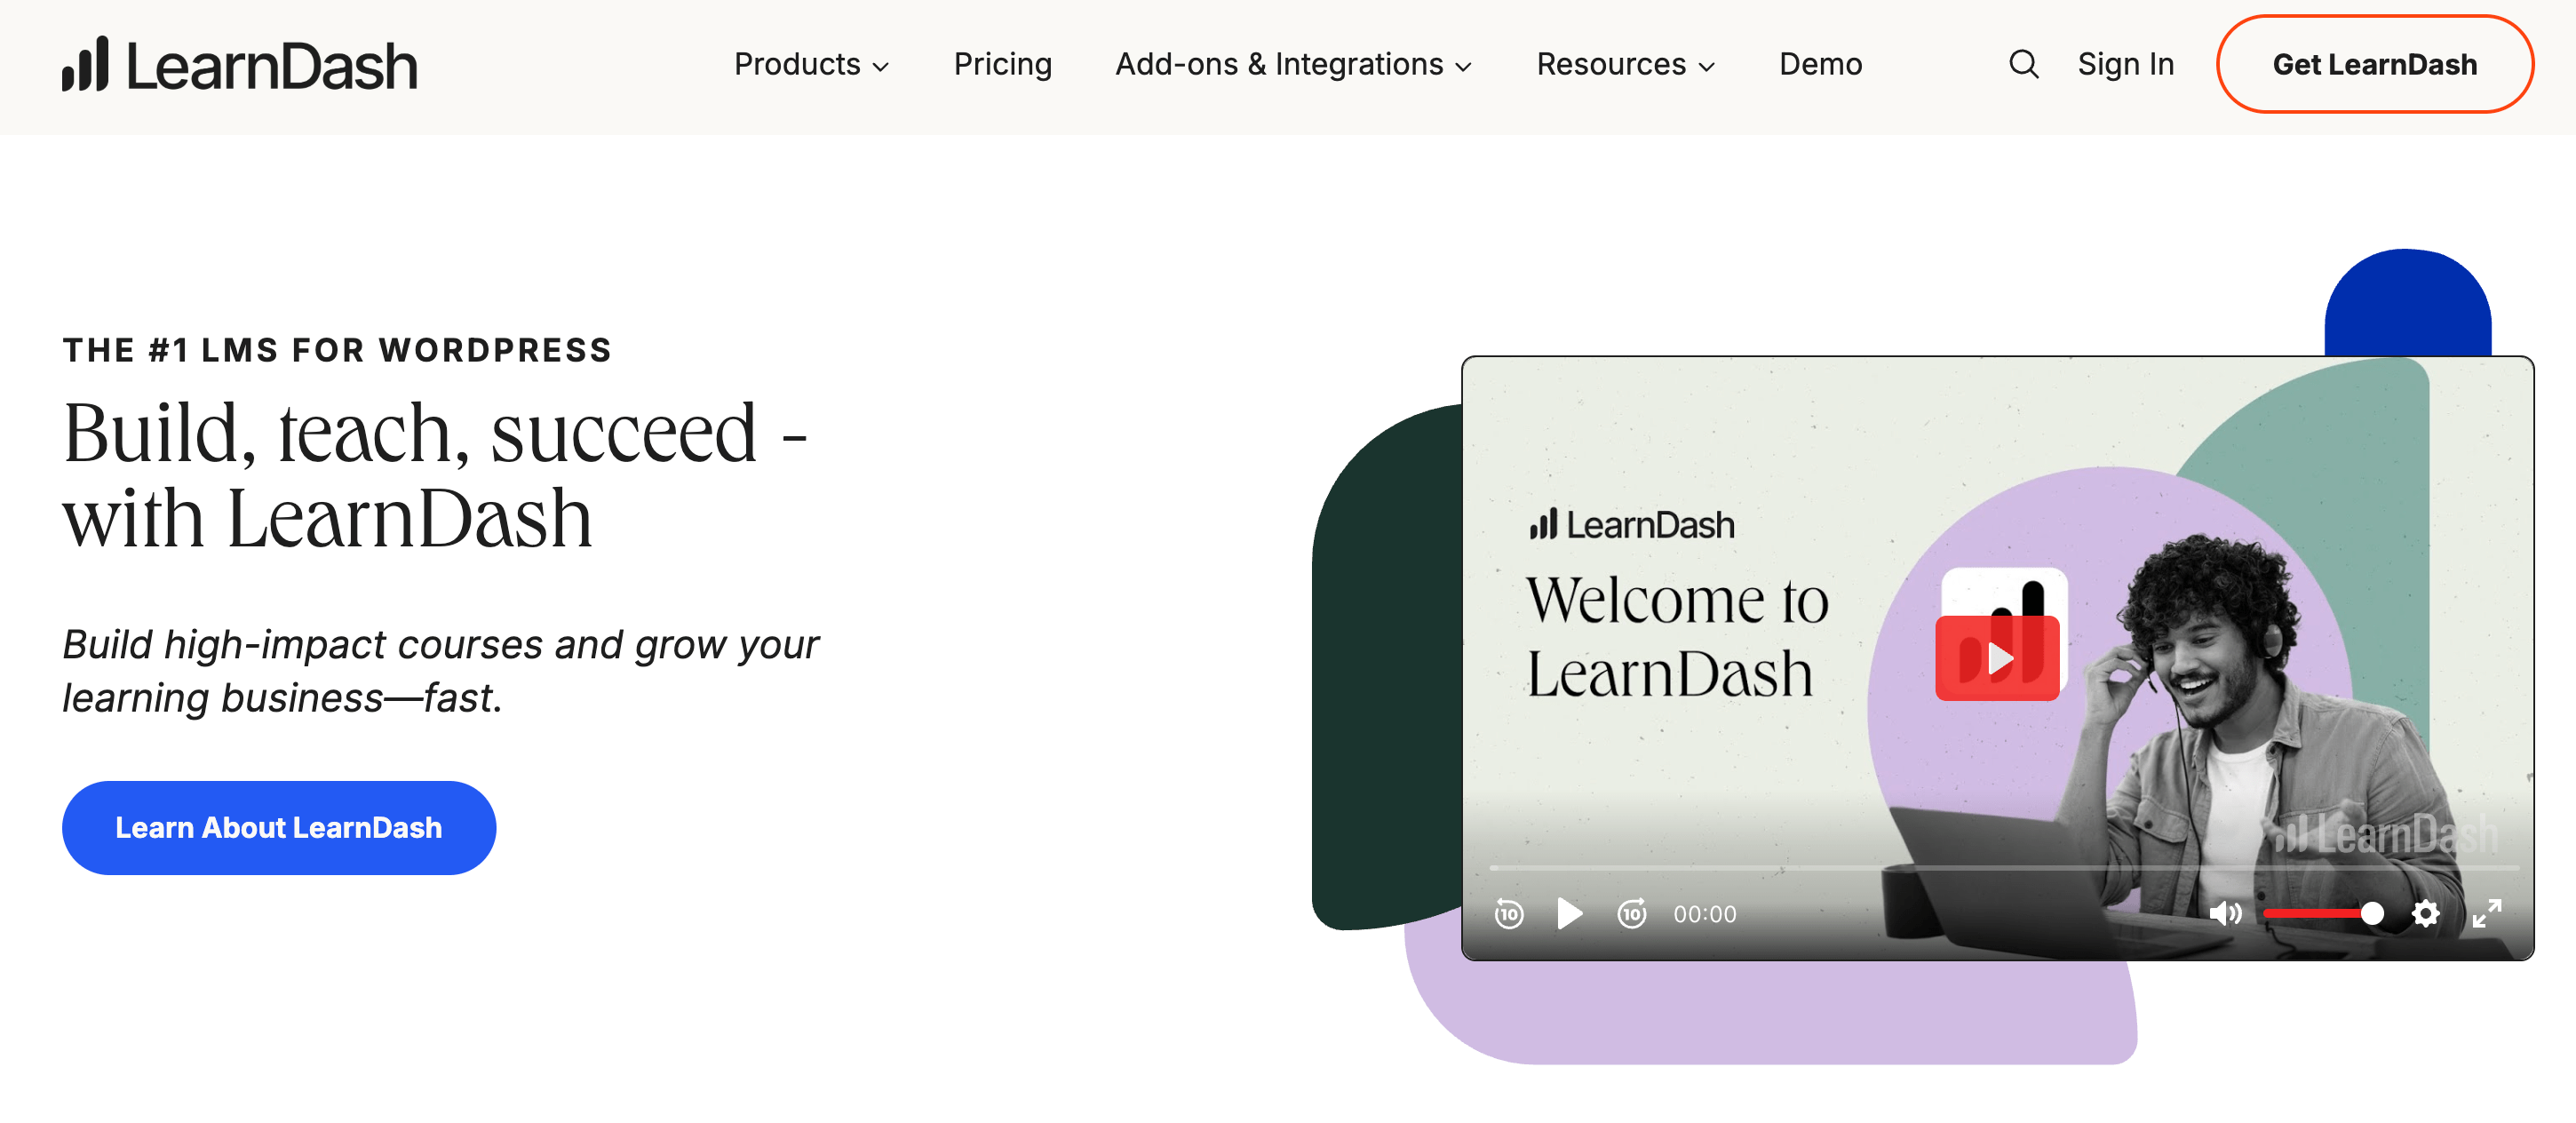This screenshot has height=1123, width=2576.
Task: Skip forward 10 seconds in video
Action: [1632, 913]
